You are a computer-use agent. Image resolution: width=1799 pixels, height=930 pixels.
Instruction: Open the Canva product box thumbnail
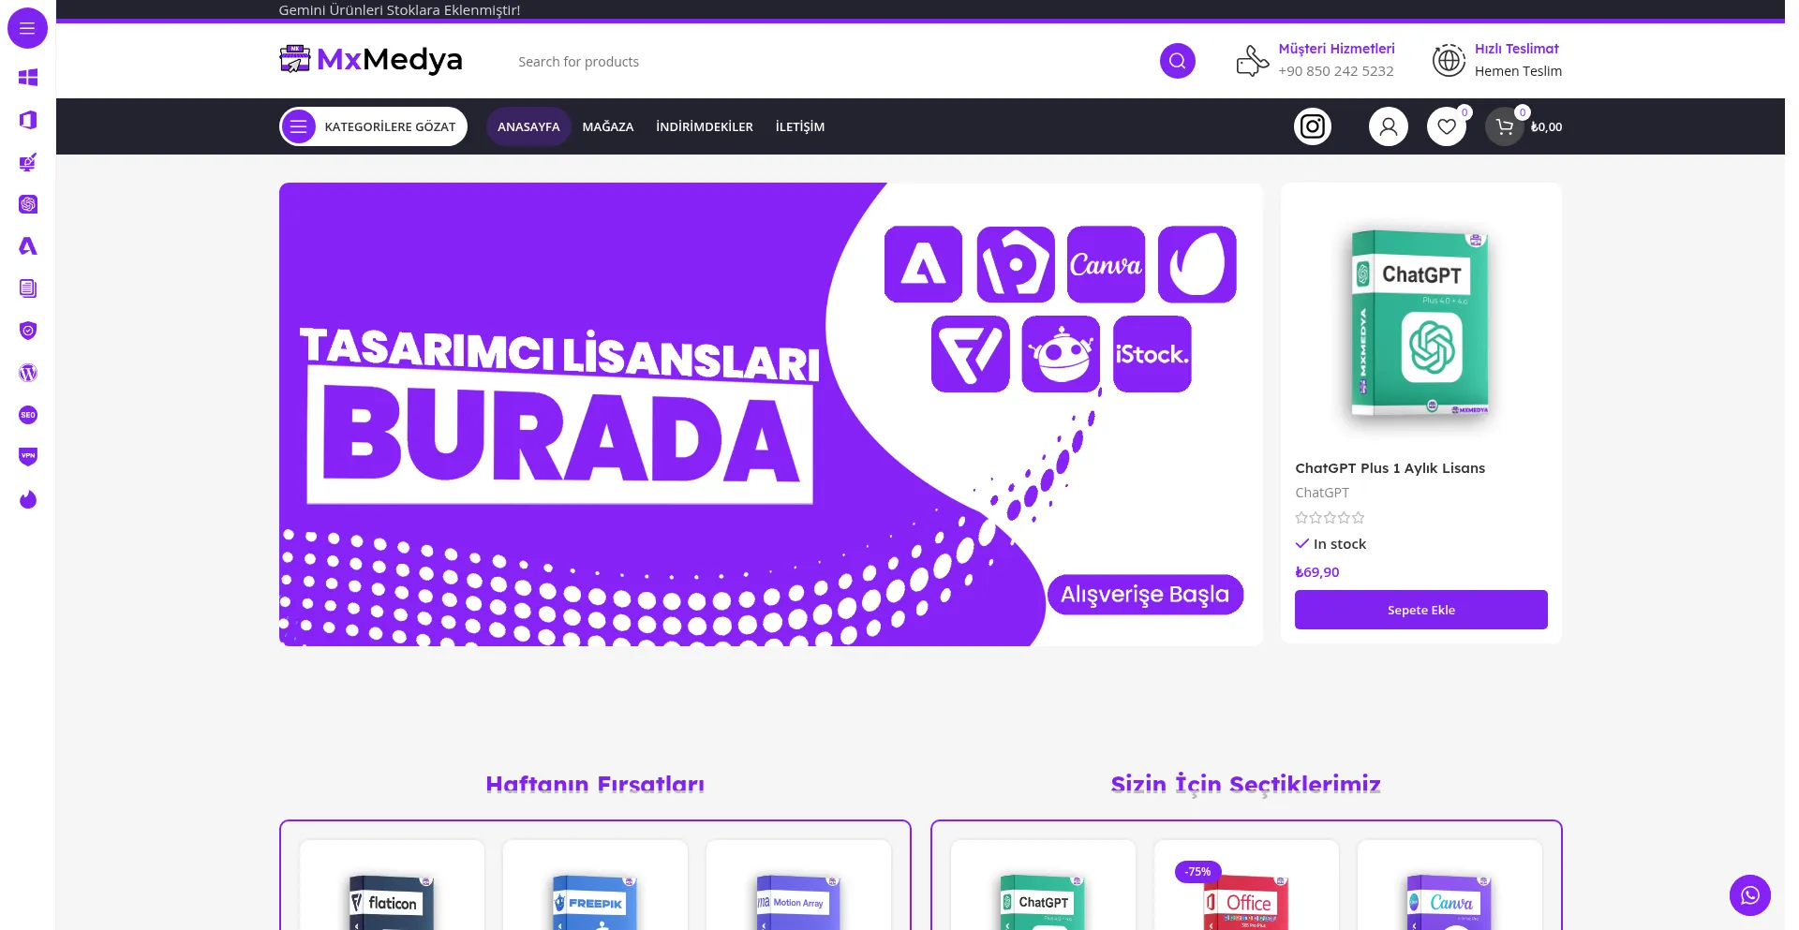click(1450, 901)
